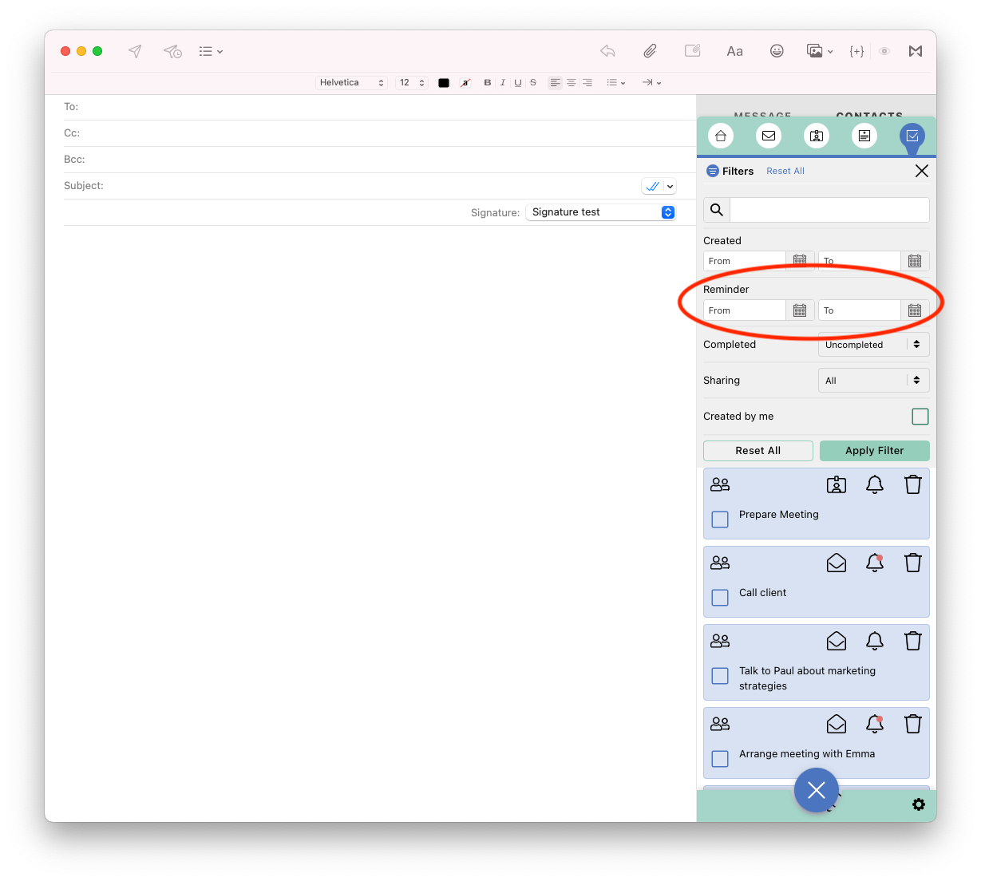
Task: Open settings gear in the plugin panel
Action: click(919, 804)
